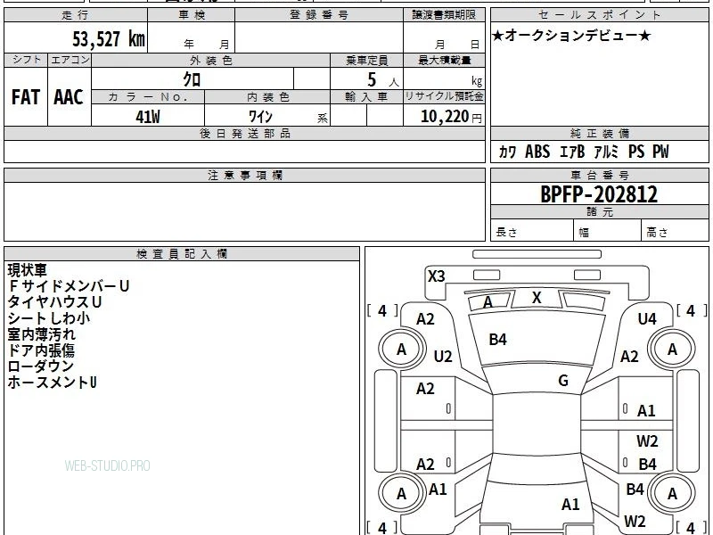
Task: Select the 登録番号 header
Action: coord(319,15)
